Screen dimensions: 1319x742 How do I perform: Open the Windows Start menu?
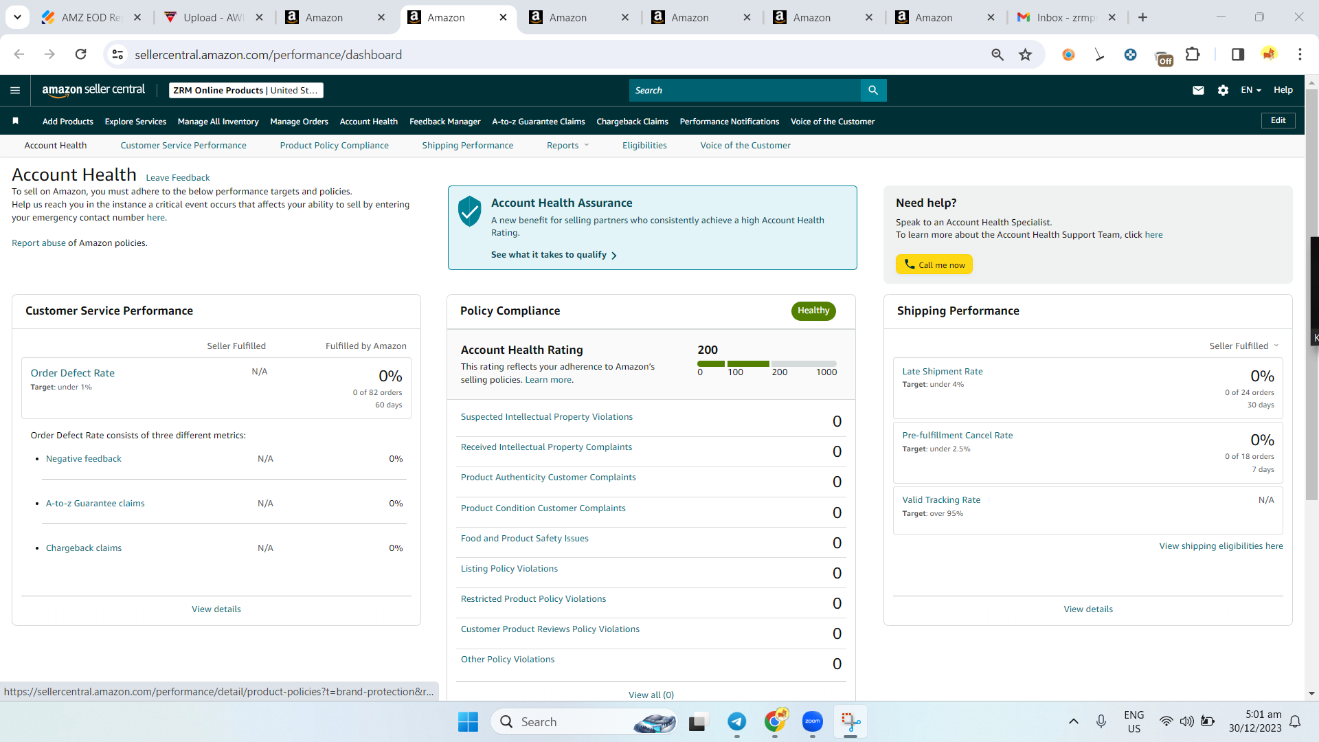coord(468,721)
